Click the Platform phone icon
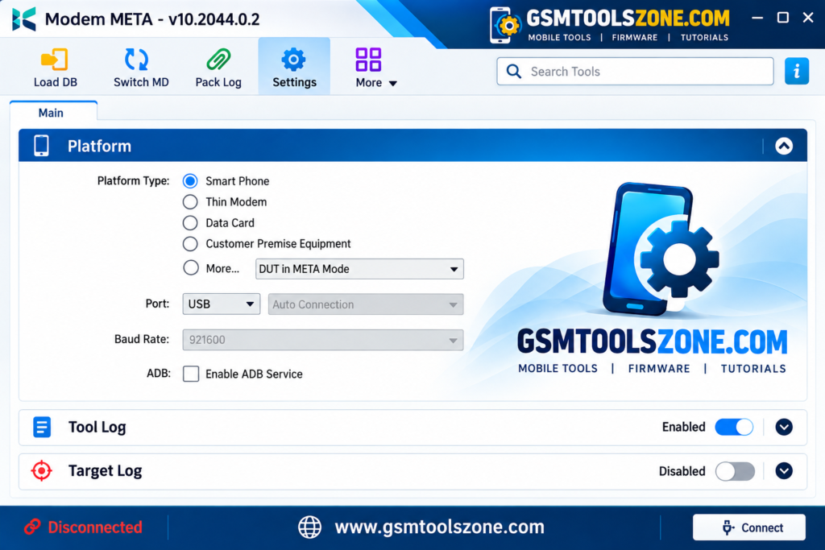The width and height of the screenshot is (825, 550). [x=42, y=146]
